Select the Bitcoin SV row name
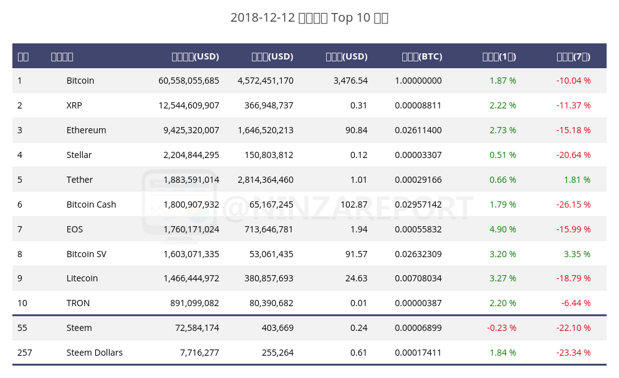 (x=87, y=254)
